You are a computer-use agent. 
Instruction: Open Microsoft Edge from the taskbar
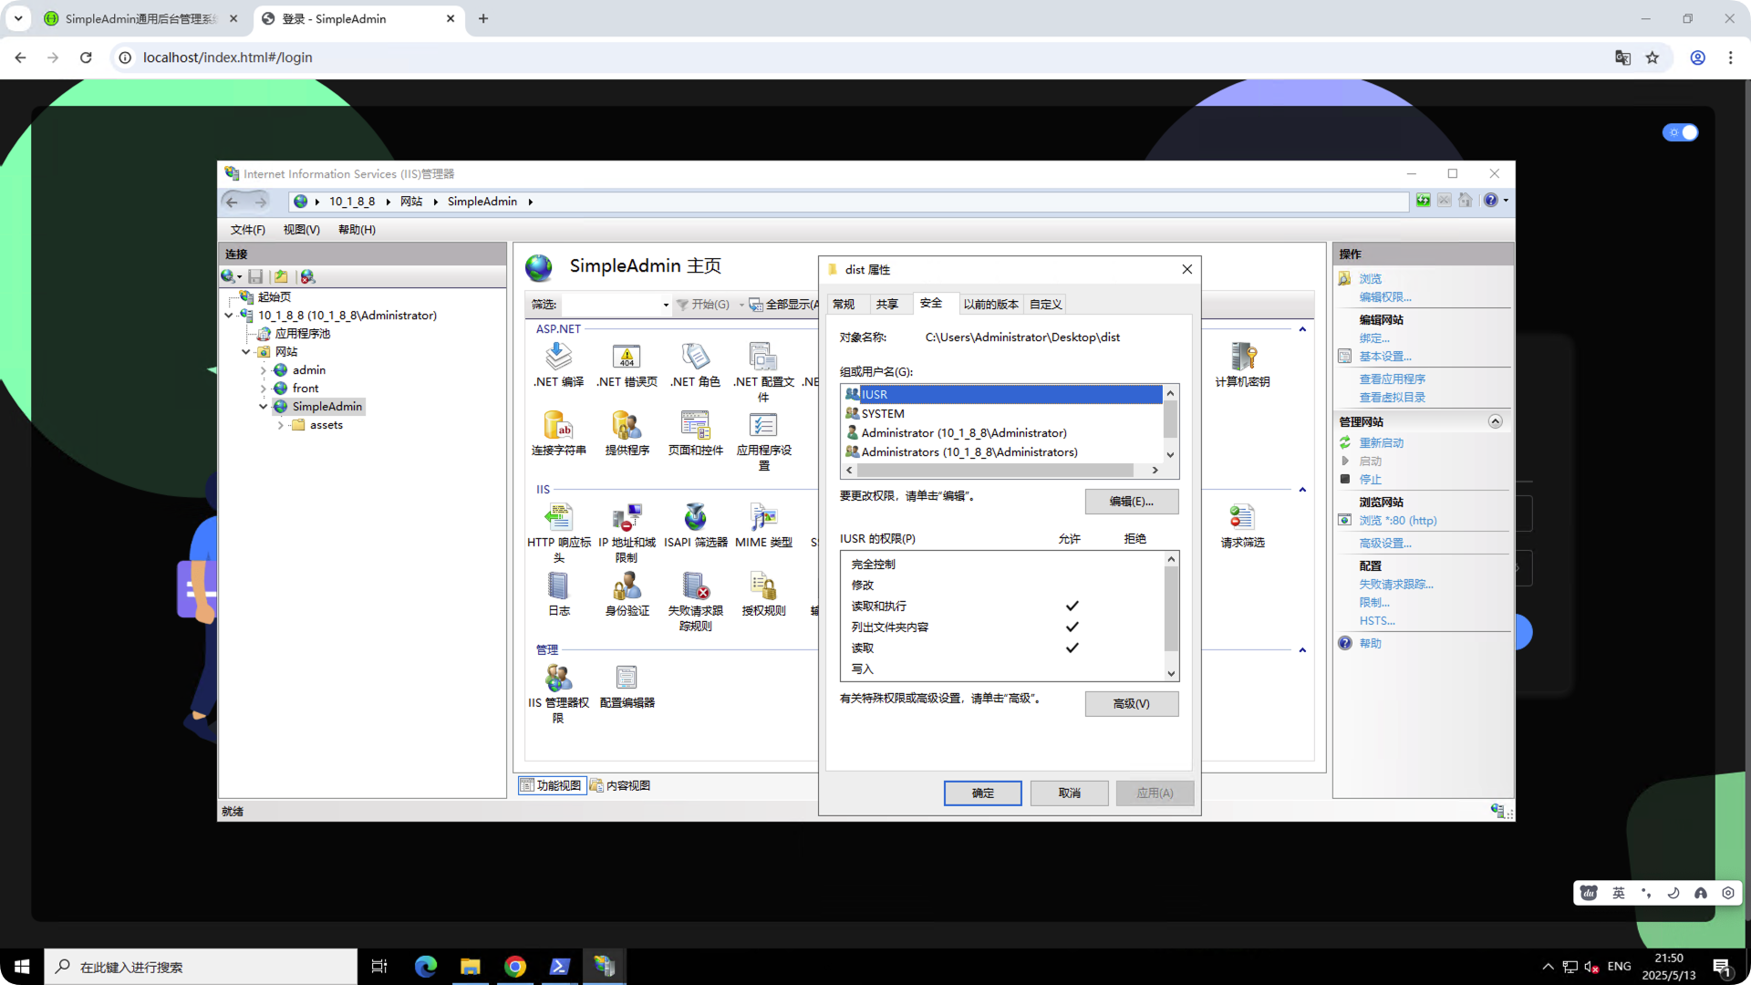pos(426,967)
